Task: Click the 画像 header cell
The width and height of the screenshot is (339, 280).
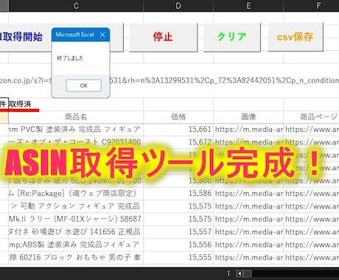Action: [x=248, y=117]
